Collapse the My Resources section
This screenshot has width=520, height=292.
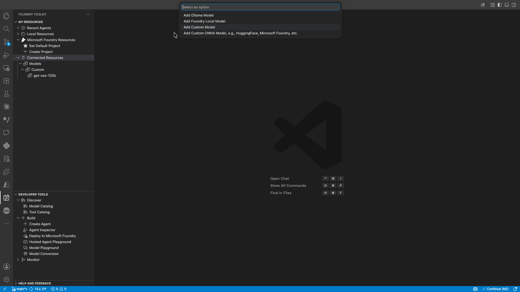click(16, 22)
